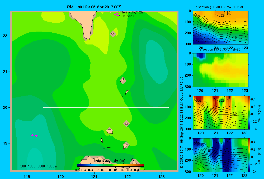The height and width of the screenshot is (179, 264).
Task: Click the main map latitude label 22
Action: pyautogui.click(x=5, y=36)
